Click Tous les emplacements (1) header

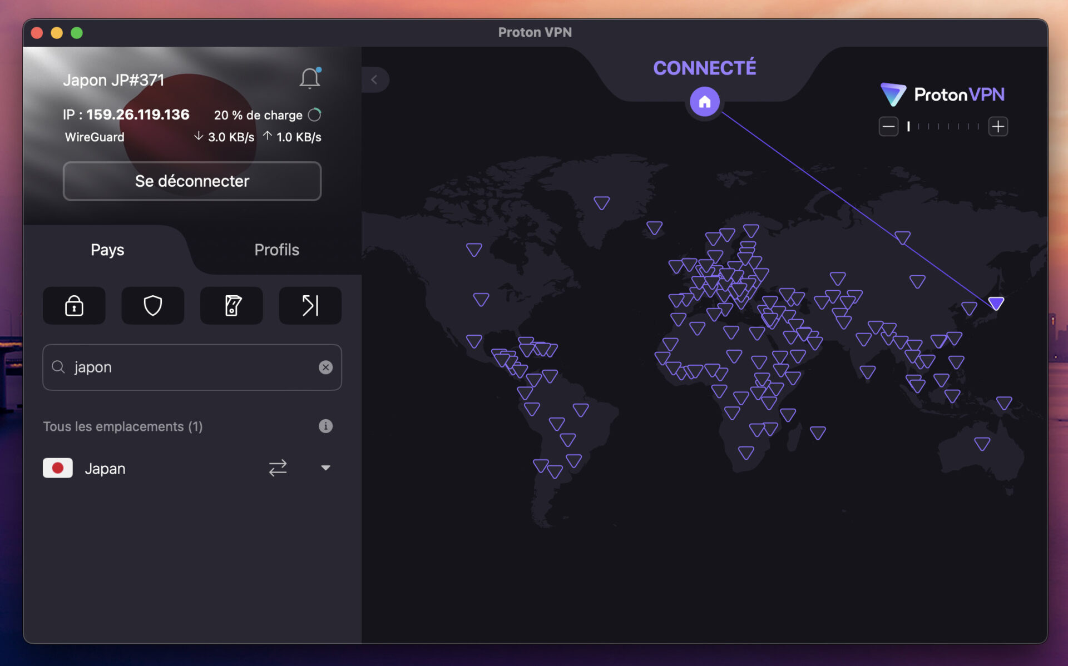(x=123, y=426)
